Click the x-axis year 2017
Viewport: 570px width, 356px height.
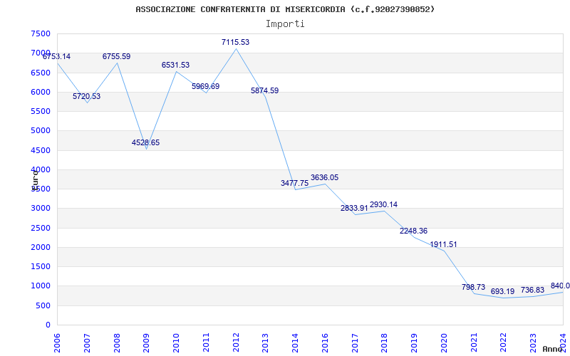tap(355, 343)
